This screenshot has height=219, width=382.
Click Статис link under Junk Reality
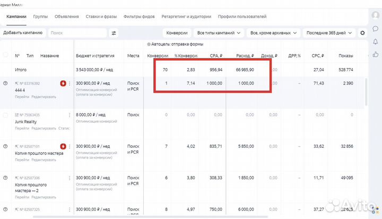click(x=64, y=129)
